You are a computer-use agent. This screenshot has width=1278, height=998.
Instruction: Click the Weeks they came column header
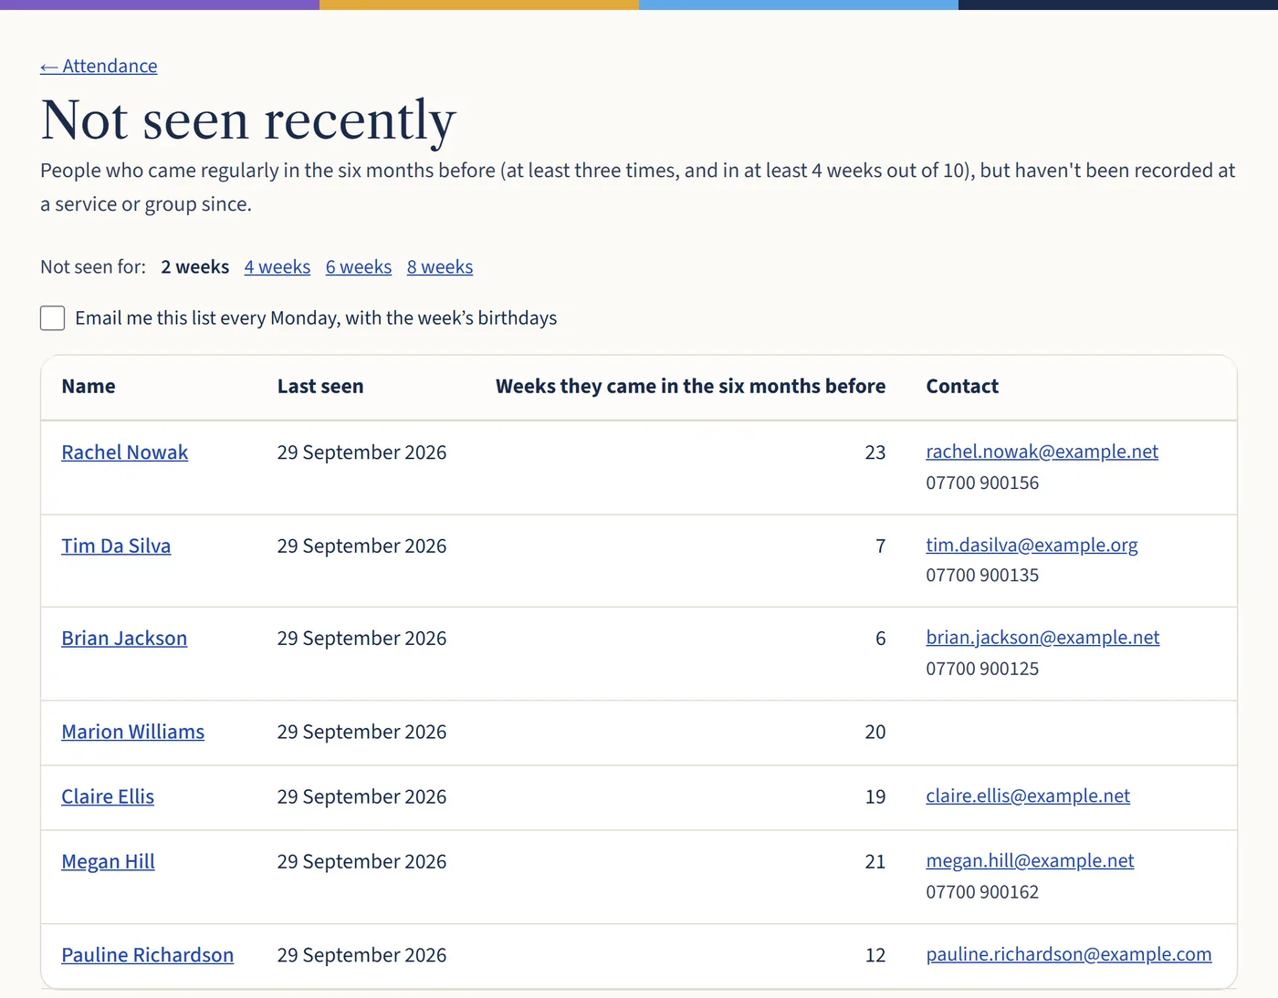690,386
